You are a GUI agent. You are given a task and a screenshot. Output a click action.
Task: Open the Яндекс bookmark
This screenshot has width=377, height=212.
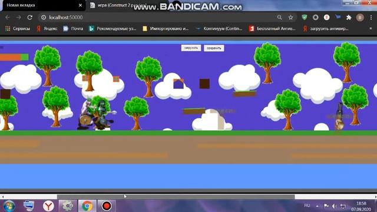coord(47,29)
